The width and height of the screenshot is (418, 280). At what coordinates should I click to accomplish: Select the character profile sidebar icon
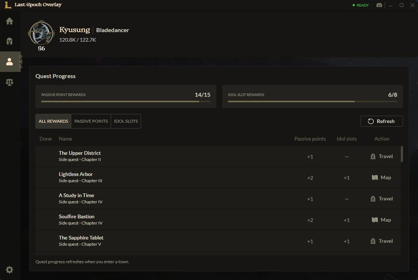[x=10, y=62]
